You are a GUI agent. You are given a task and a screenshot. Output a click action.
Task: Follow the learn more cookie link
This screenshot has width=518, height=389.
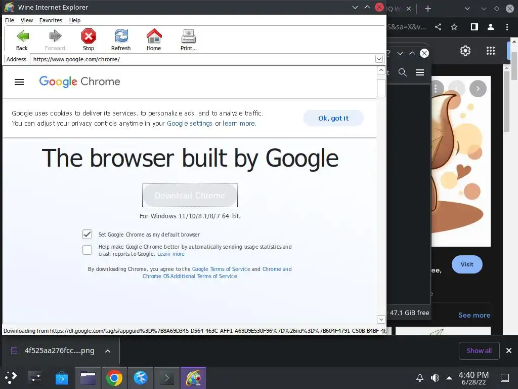[x=239, y=124]
